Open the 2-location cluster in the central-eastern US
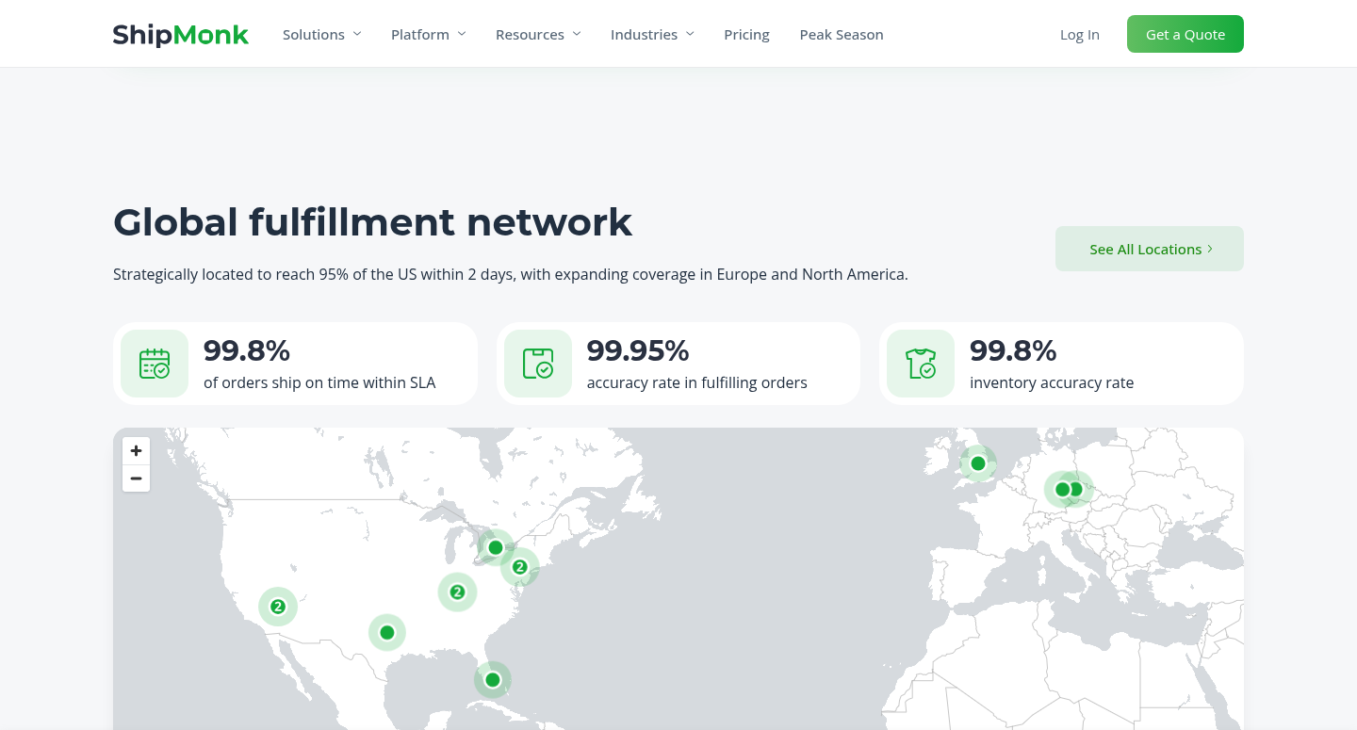 coord(457,592)
